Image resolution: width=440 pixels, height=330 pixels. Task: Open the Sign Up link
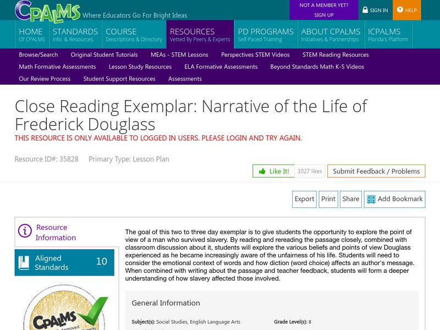(x=323, y=15)
